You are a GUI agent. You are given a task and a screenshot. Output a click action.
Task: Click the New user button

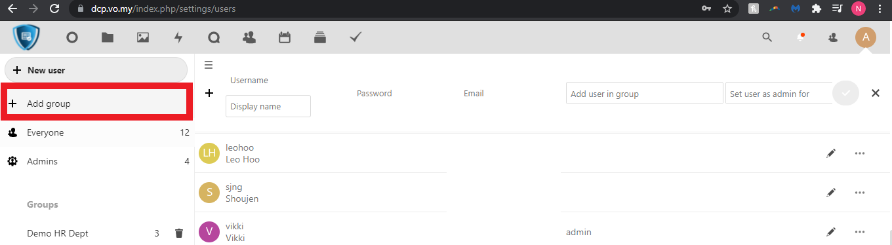[96, 70]
